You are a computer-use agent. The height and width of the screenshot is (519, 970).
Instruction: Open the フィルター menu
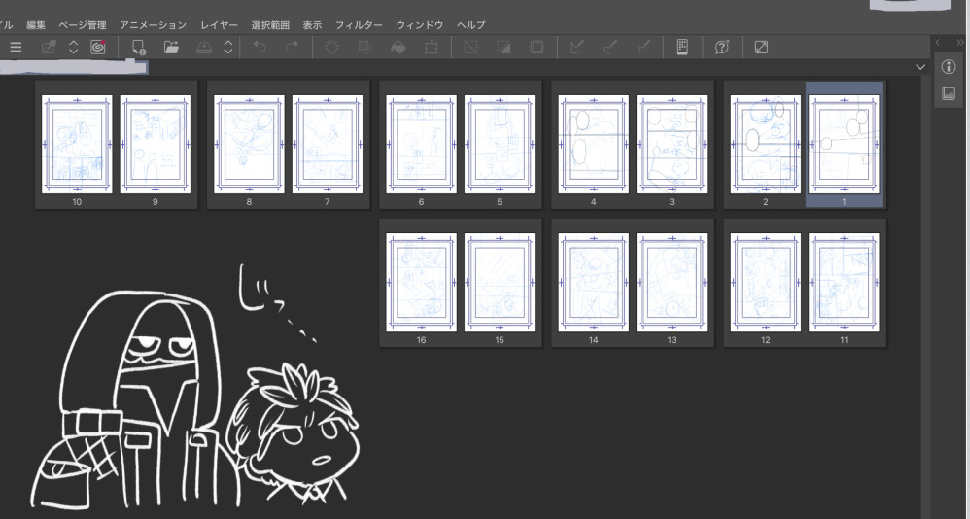point(359,24)
